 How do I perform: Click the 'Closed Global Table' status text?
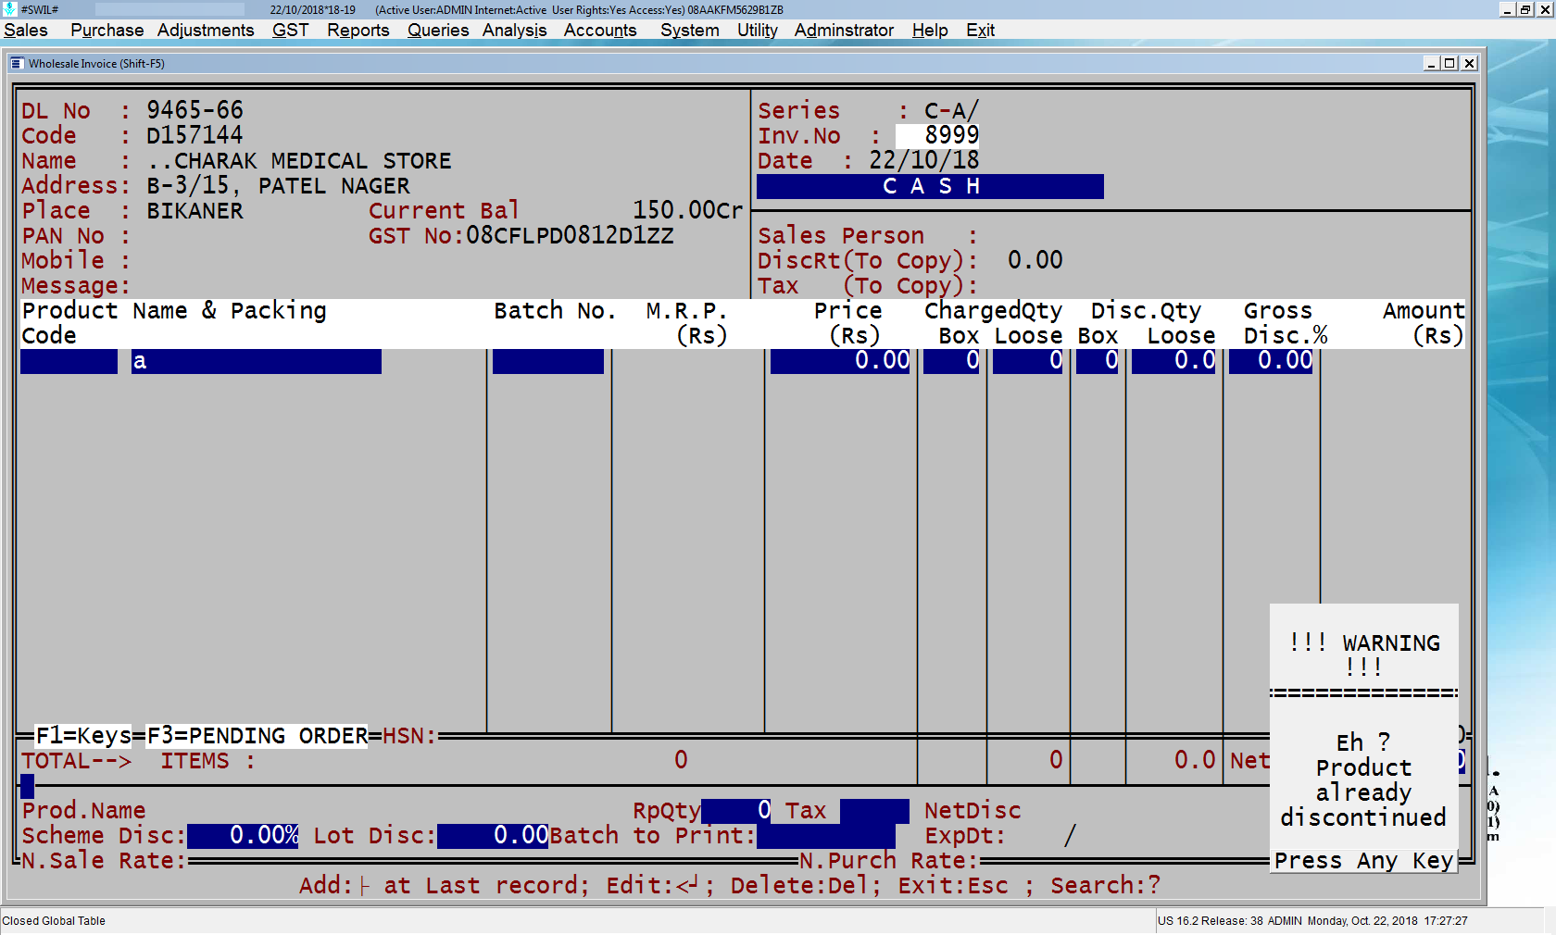54,921
